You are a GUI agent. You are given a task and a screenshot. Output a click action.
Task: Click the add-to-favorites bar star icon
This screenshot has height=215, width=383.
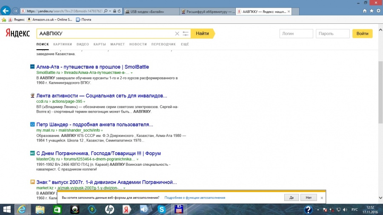pyautogui.click(x=4, y=20)
